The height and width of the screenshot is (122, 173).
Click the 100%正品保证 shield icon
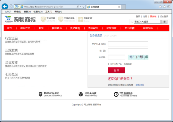[40, 94]
